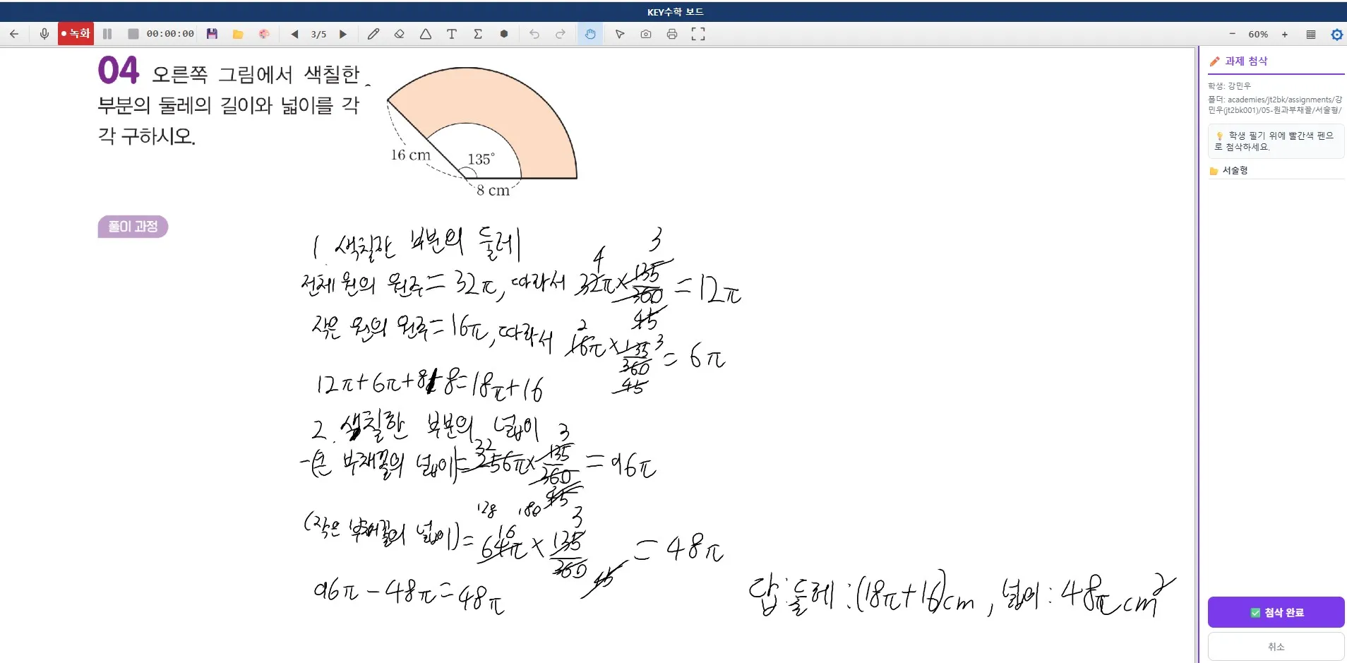Activate the Hand pan tool

(x=590, y=34)
